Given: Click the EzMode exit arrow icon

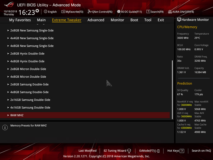Looking at the screenshot, I should pyautogui.click(x=157, y=151).
